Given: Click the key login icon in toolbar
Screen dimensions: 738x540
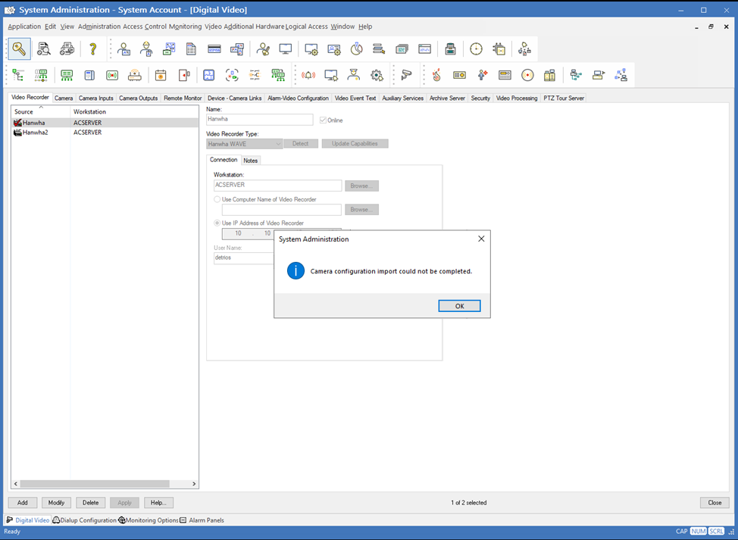Looking at the screenshot, I should [19, 49].
